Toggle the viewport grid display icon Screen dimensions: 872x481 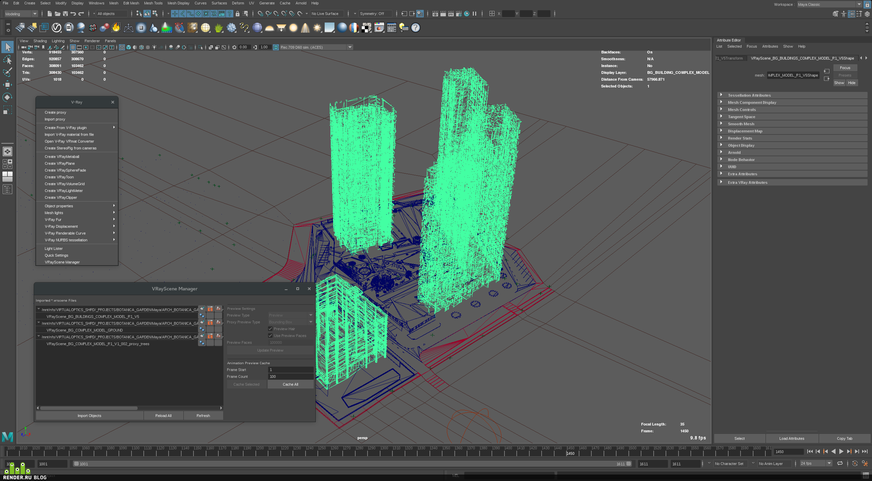(73, 47)
